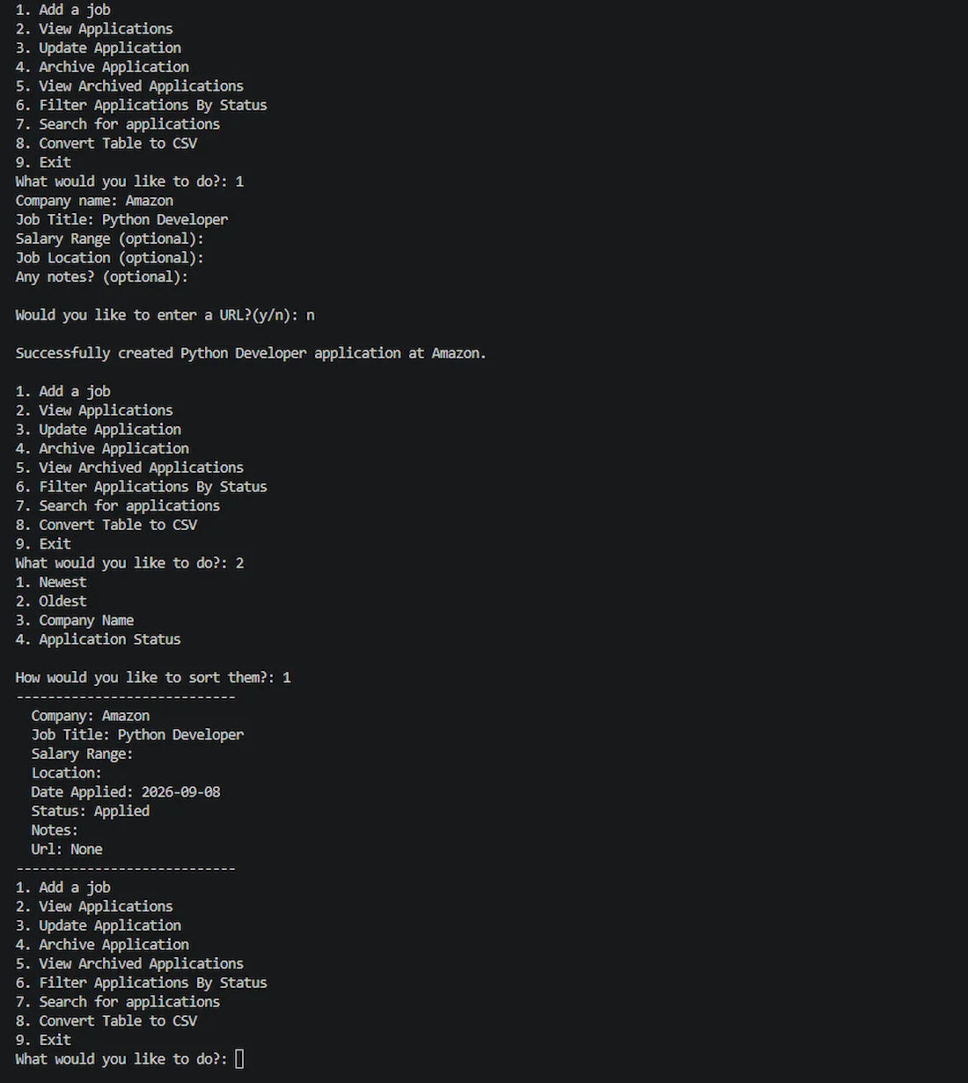Click the terminal cursor at the final prompt
The width and height of the screenshot is (968, 1083).
pos(240,1058)
